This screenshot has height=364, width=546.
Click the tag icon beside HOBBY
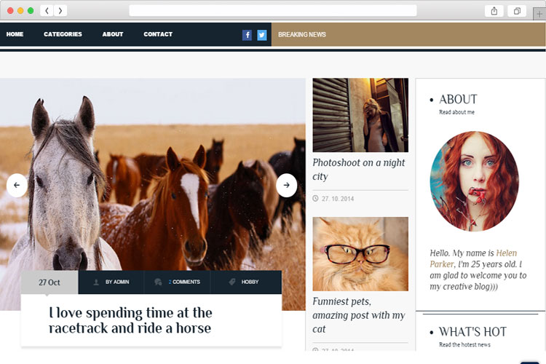232,282
